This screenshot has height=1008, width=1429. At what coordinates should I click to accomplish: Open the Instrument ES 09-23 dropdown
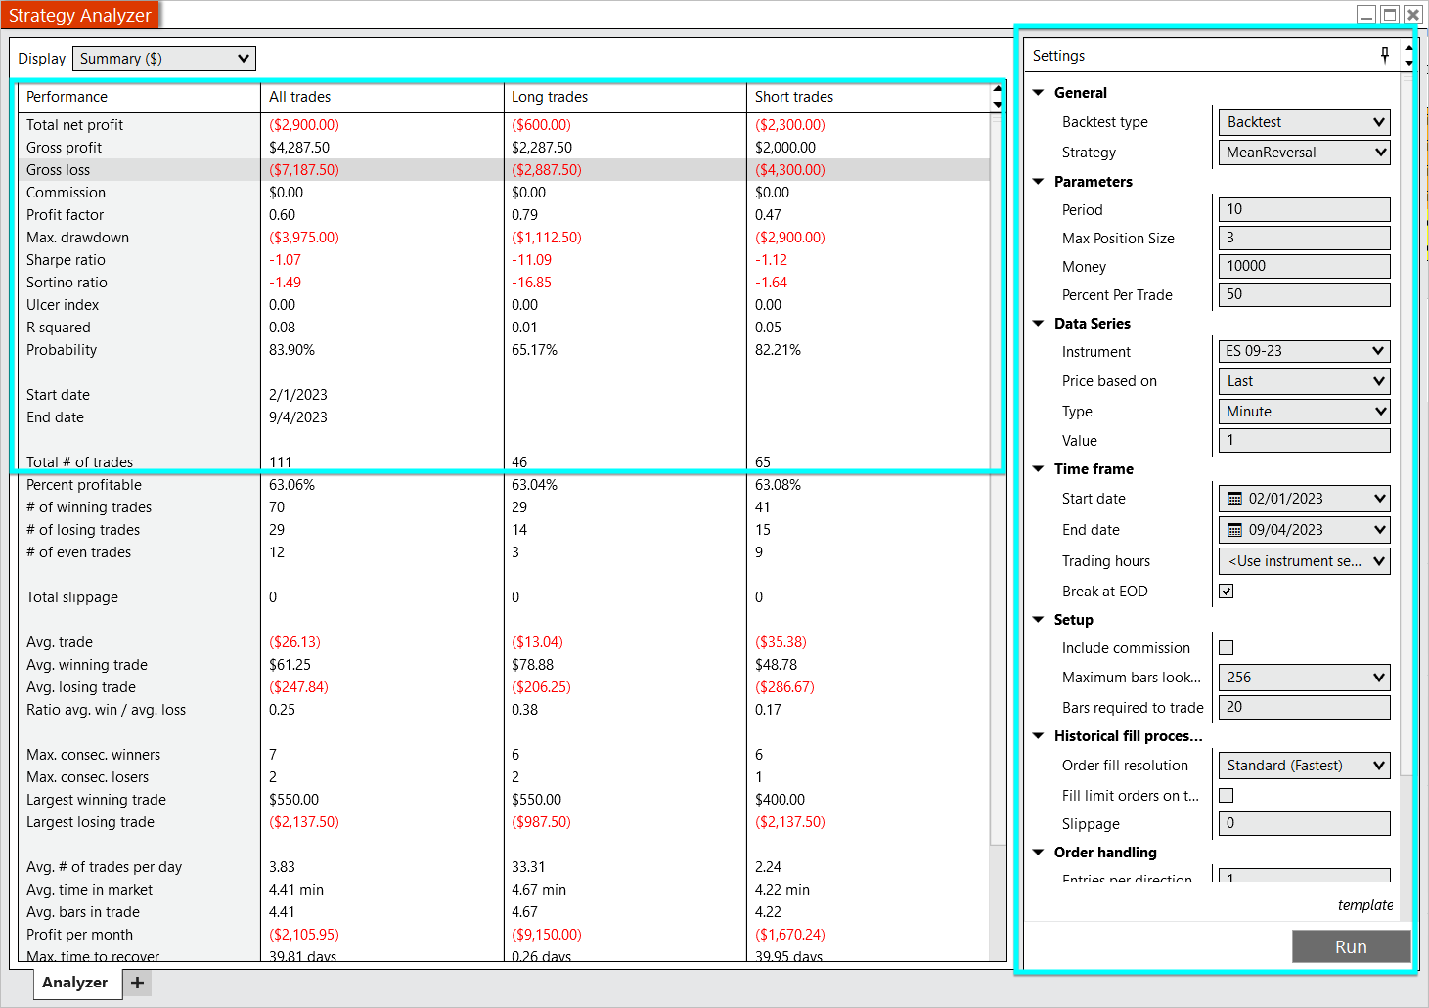1305,351
